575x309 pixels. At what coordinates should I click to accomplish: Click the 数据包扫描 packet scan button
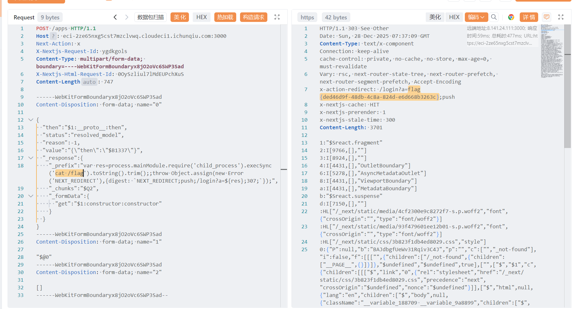coord(150,17)
